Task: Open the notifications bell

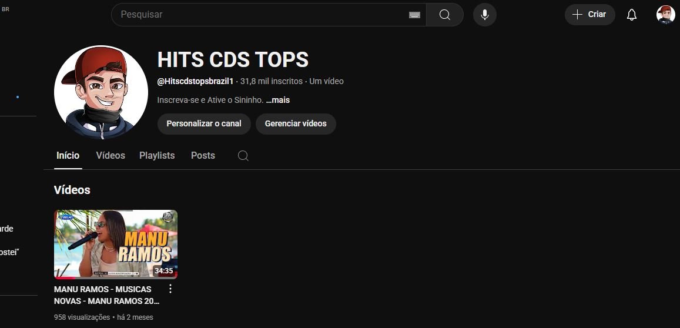Action: [x=632, y=15]
